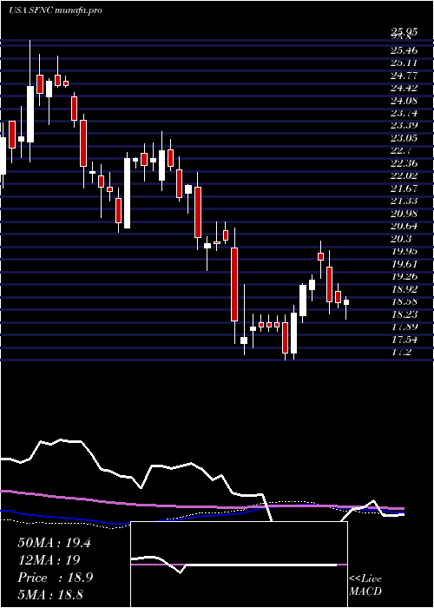
Task: Select the 21.67 price axis label
Action: (x=404, y=188)
